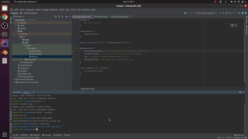This screenshot has width=248, height=139.
Task: Toggle the Project side tool tab
Action: click(x=11, y=20)
